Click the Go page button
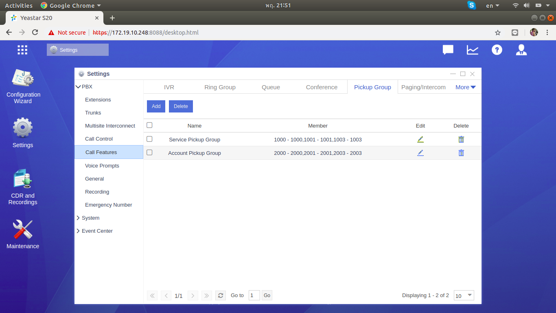This screenshot has width=556, height=313. tap(267, 295)
